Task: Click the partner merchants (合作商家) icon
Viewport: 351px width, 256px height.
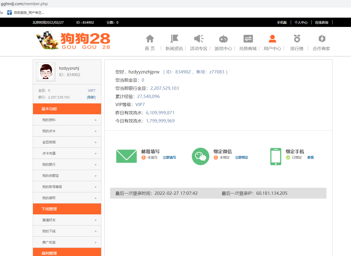Action: pos(322,39)
